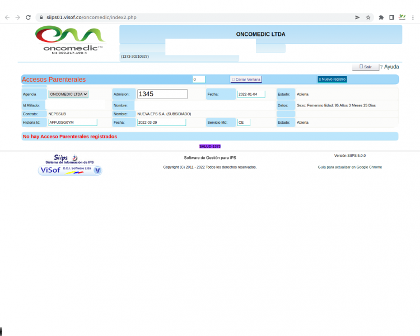The height and width of the screenshot is (336, 420).
Task: Click the Admision field showing 1345
Action: point(162,94)
